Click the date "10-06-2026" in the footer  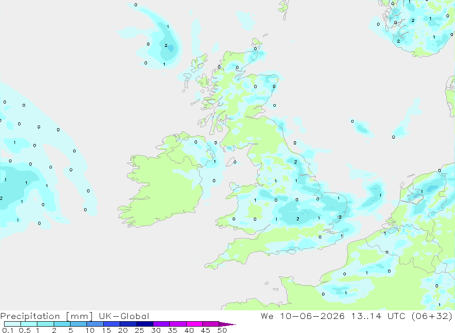[312, 316]
